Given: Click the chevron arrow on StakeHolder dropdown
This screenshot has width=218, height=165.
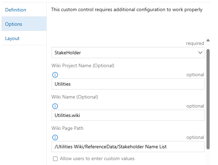Looking at the screenshot, I should [x=200, y=53].
